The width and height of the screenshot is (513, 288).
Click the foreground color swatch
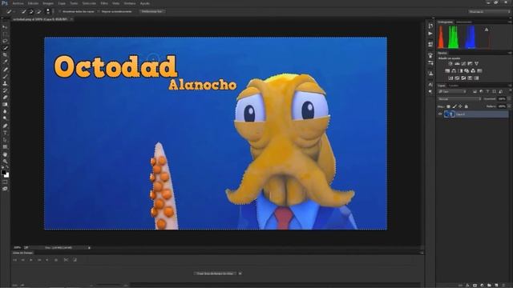(x=3, y=172)
